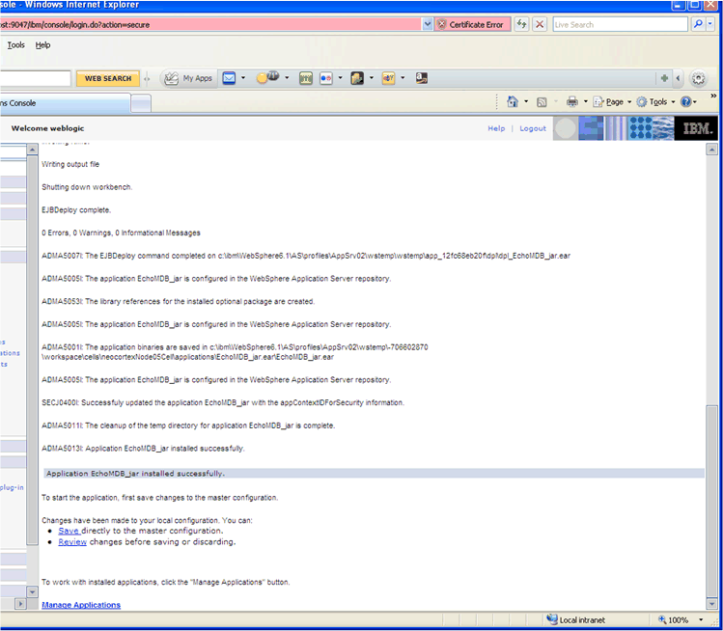
Task: Click the blue Help question mark icon
Action: [685, 102]
